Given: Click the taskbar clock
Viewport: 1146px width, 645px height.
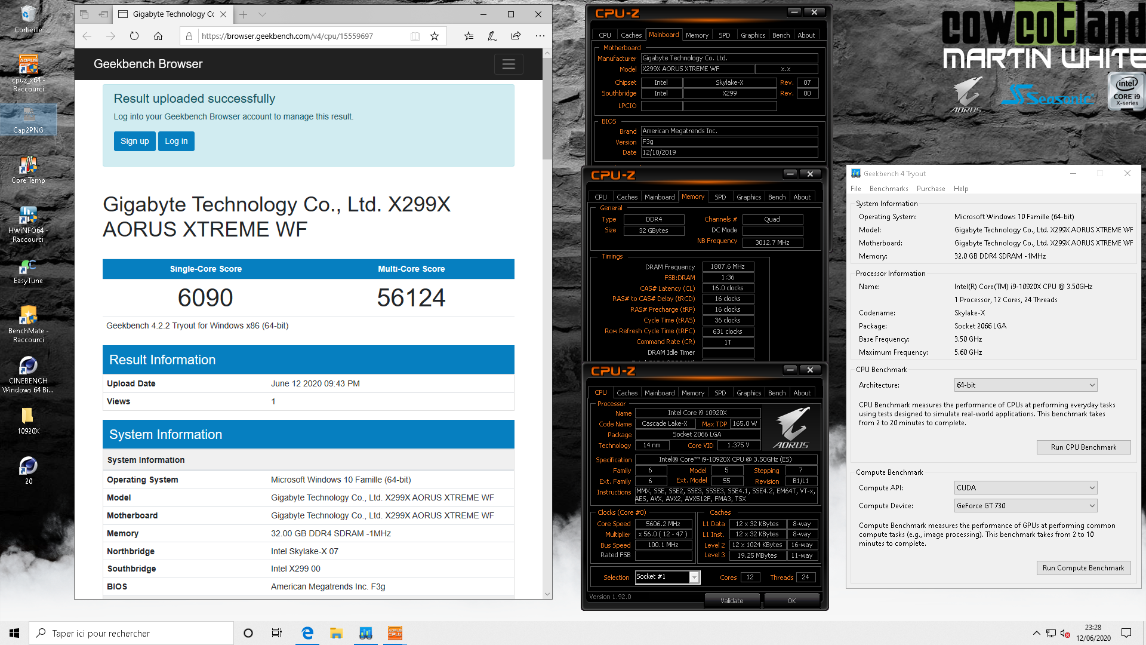Looking at the screenshot, I should point(1093,633).
